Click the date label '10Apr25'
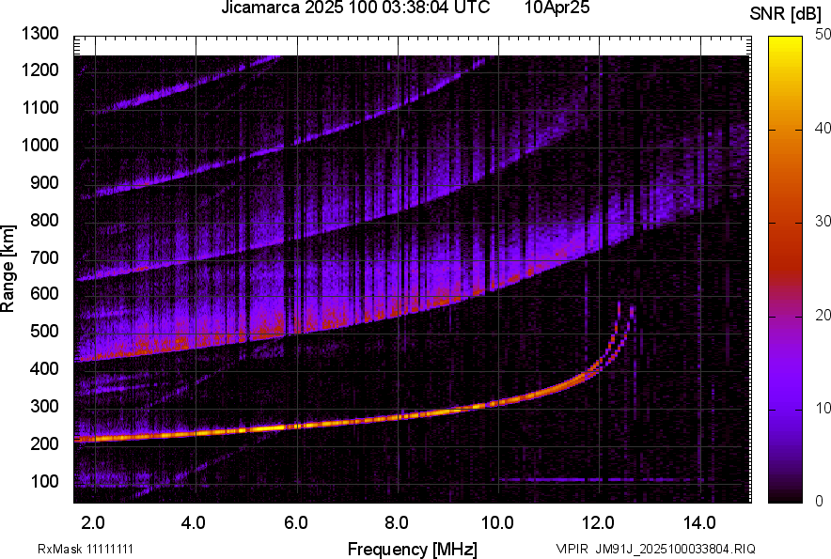The image size is (831, 559). click(557, 8)
